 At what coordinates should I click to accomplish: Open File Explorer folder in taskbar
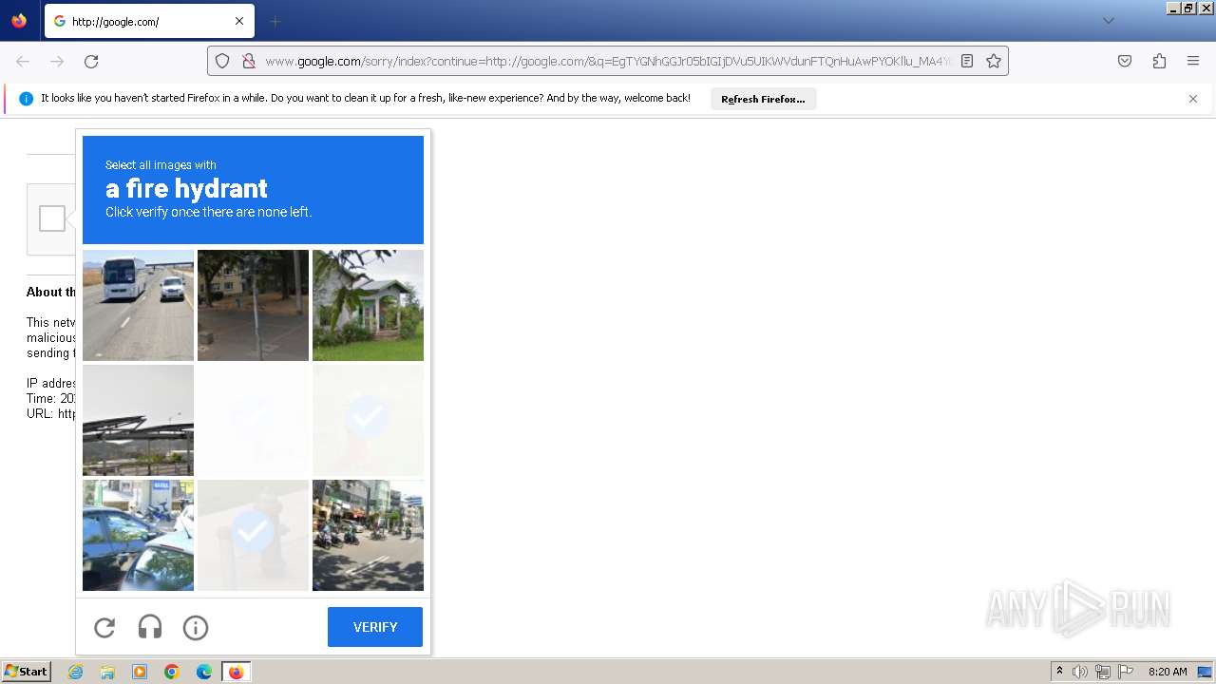(x=107, y=672)
